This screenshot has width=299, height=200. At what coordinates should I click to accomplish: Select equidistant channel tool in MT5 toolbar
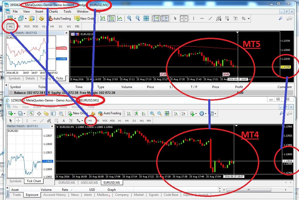pos(218,18)
